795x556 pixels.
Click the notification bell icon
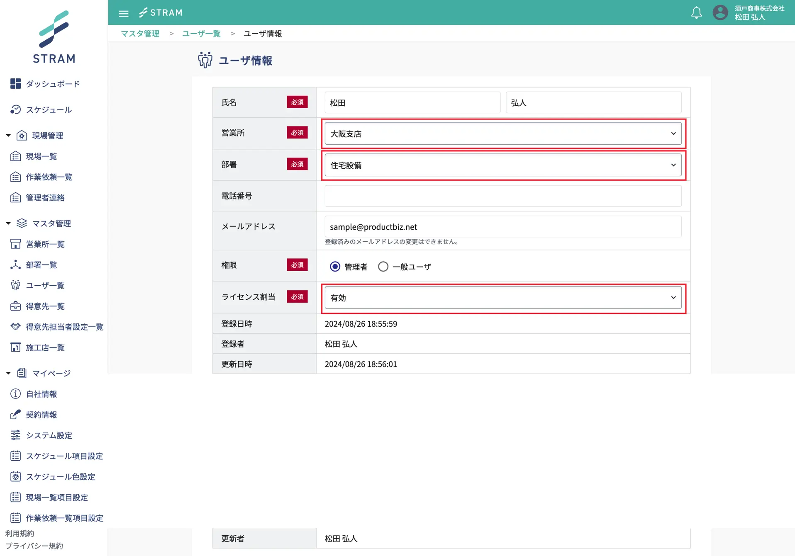point(696,12)
